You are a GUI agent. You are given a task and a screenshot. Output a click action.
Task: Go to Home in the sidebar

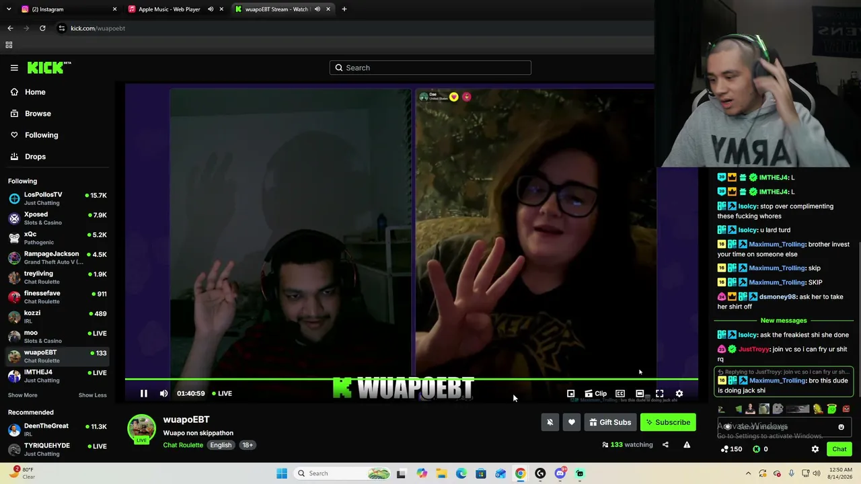[x=58, y=92]
